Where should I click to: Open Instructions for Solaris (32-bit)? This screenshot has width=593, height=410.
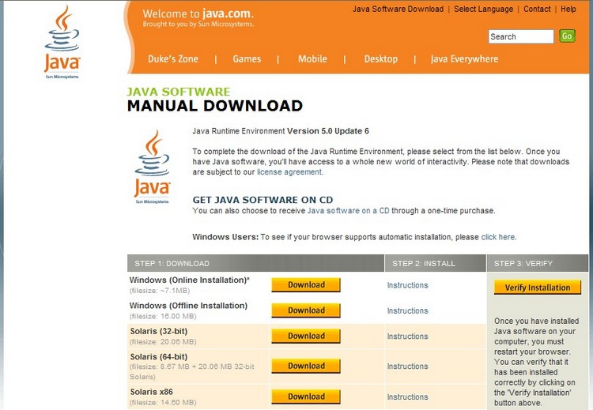coord(407,337)
